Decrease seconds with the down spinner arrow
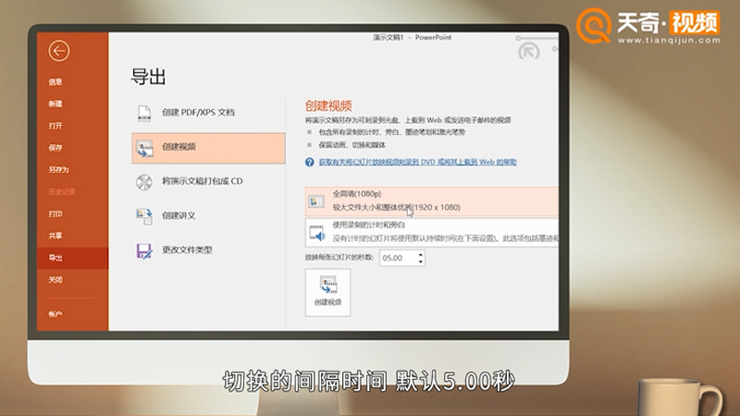 [x=421, y=262]
